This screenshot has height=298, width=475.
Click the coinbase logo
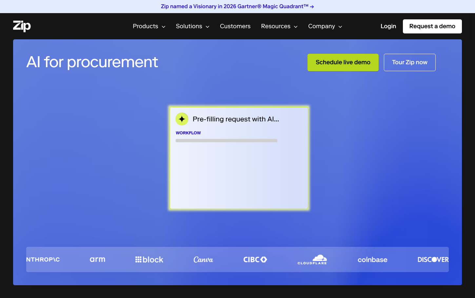(x=372, y=259)
